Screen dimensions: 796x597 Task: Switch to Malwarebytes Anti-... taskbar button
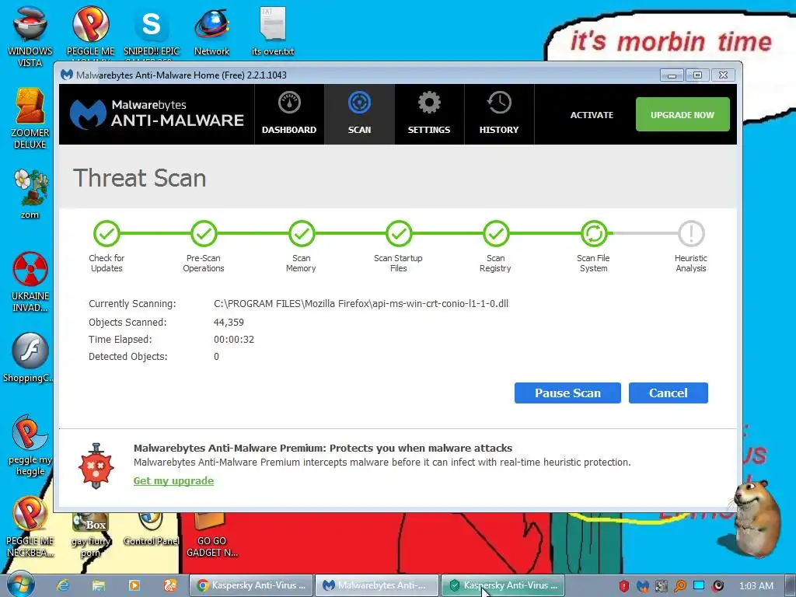[x=377, y=585]
